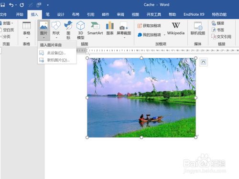Click the touch/mouse mode icon
The width and height of the screenshot is (239, 179).
(x=39, y=5)
